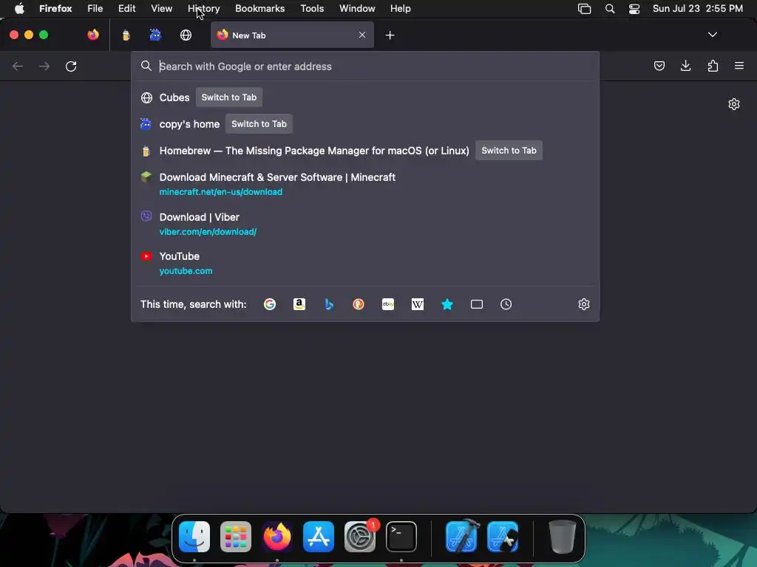Viewport: 757px width, 567px height.
Task: Search in History clock icon
Action: (x=506, y=304)
